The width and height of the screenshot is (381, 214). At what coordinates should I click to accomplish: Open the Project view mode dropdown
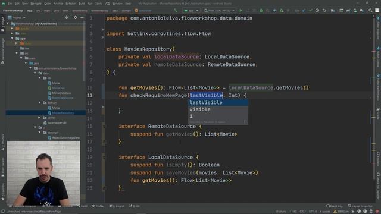[17, 17]
